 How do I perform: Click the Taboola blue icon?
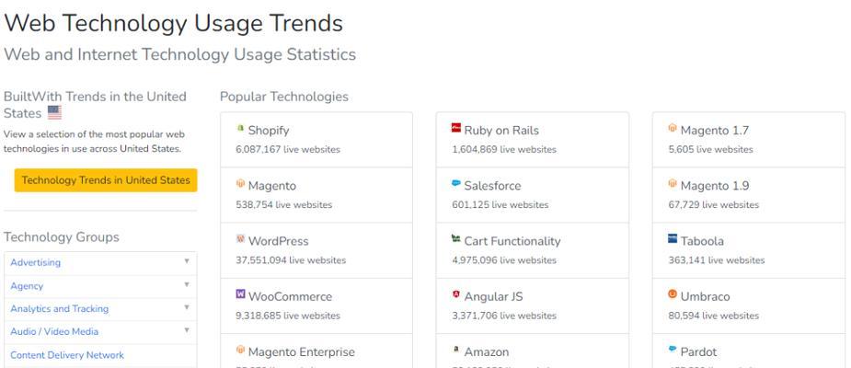tap(673, 239)
